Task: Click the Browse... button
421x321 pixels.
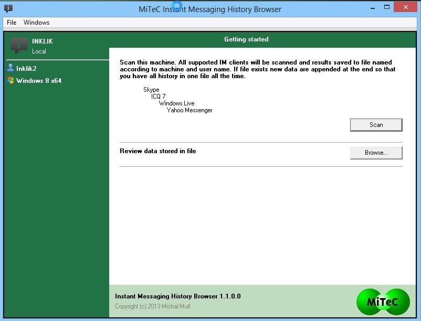Action: [376, 153]
